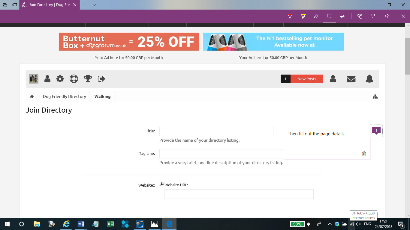Choose the add typed note tool
The width and height of the screenshot is (410, 230).
(x=329, y=16)
